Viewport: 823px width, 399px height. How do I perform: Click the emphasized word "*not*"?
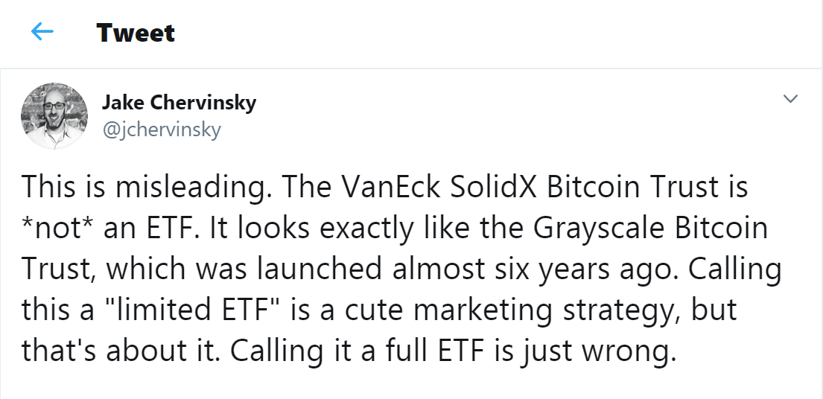[56, 227]
